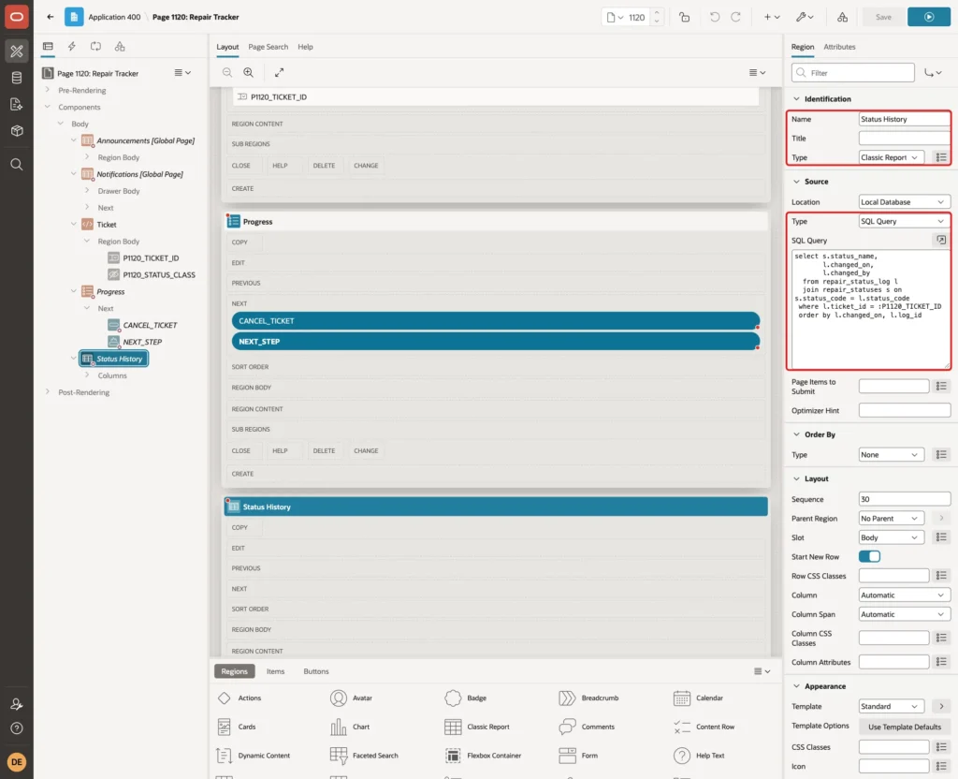Open the Shared Components toolbar icon
The image size is (958, 779).
pyautogui.click(x=842, y=17)
